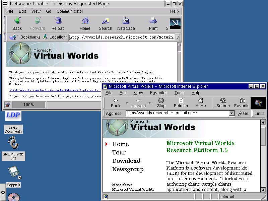Click the Location page proxy icon

pyautogui.click(x=45, y=37)
